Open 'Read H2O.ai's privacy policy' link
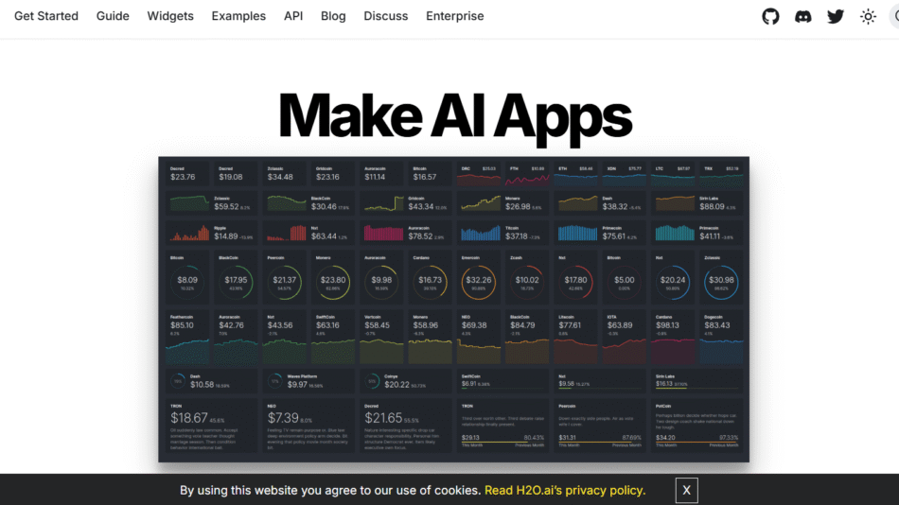Screen dimensions: 899x505 tap(565, 490)
